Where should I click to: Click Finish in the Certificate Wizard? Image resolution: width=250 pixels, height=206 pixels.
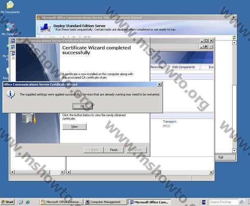click(114, 150)
